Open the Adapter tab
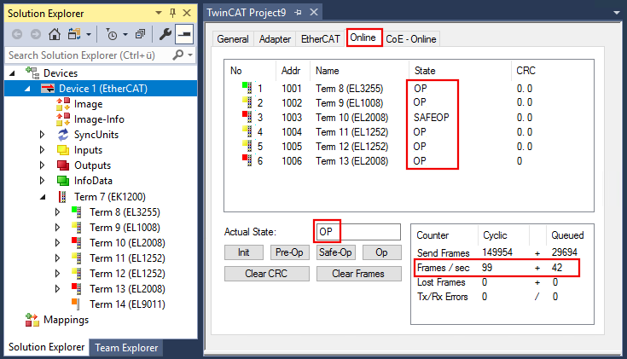 (x=275, y=39)
